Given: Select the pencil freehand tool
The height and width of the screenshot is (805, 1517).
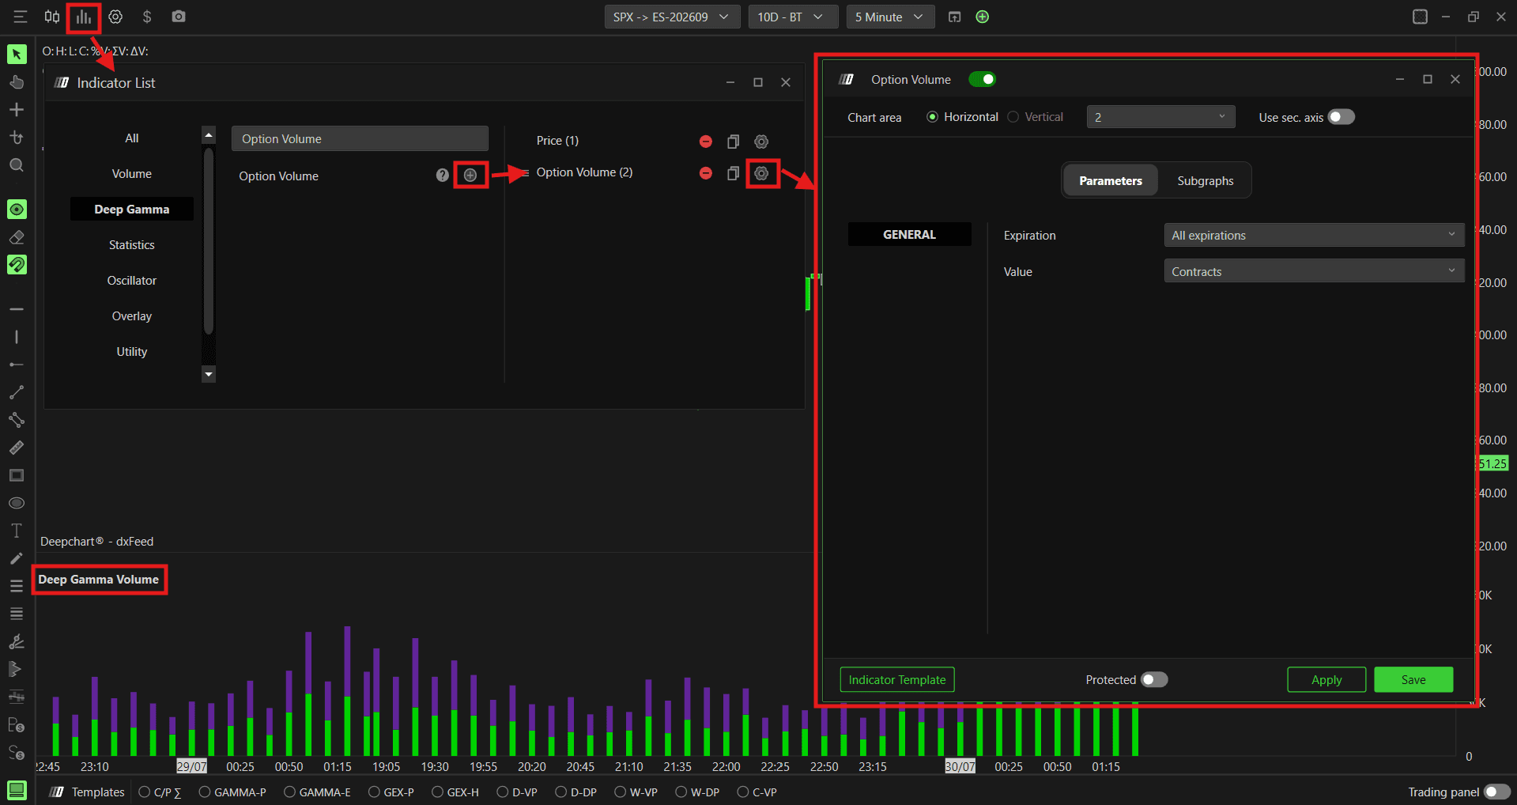Looking at the screenshot, I should tap(17, 558).
